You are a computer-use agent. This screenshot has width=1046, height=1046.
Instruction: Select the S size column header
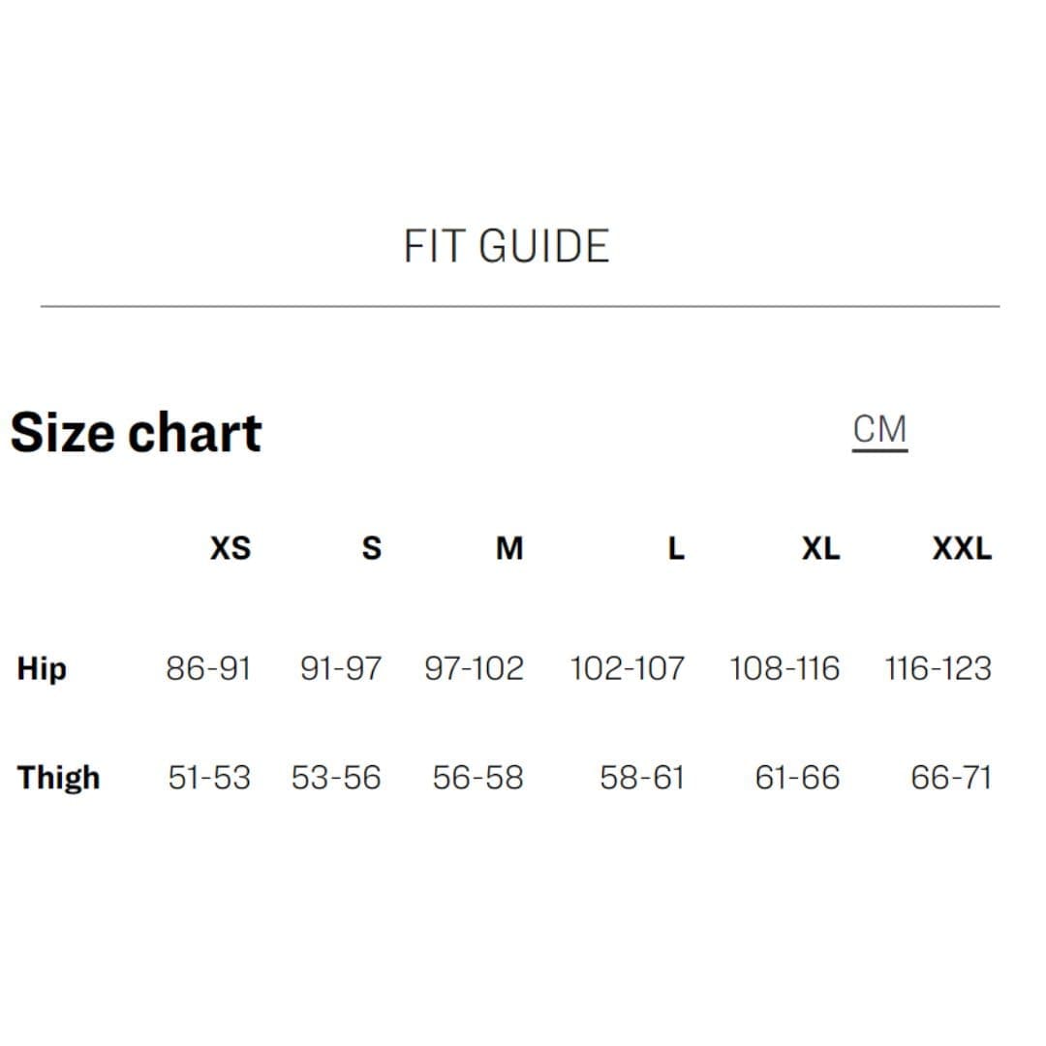[372, 549]
